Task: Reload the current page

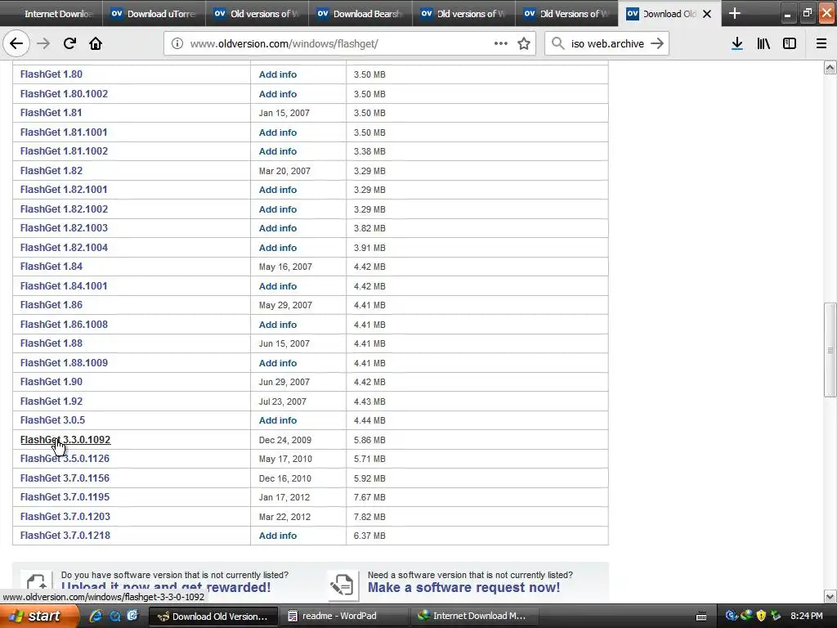Action: pyautogui.click(x=69, y=44)
